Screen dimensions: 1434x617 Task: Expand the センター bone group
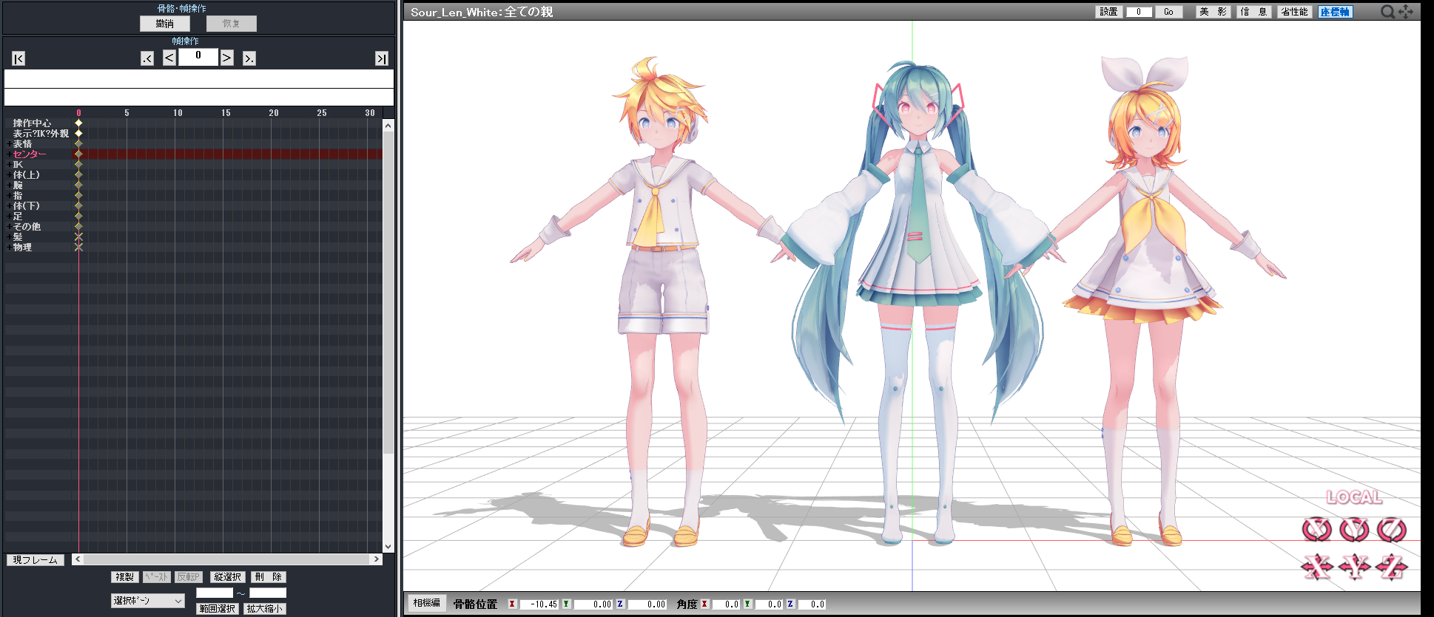coord(9,154)
